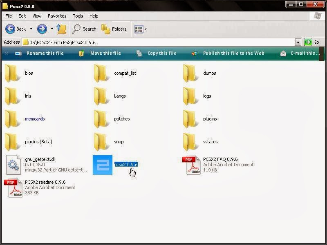The width and height of the screenshot is (327, 245).
Task: Click the highlighted pcsx2 0.9.6 file name
Action: 126,165
